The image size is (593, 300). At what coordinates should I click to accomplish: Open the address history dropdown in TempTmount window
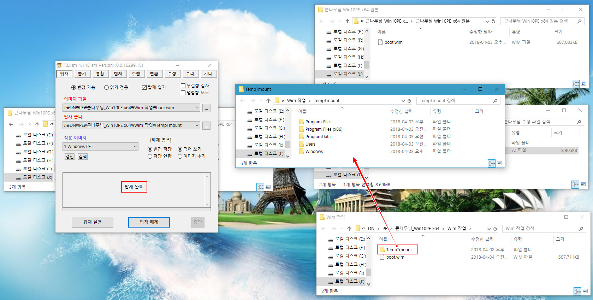(x=403, y=101)
